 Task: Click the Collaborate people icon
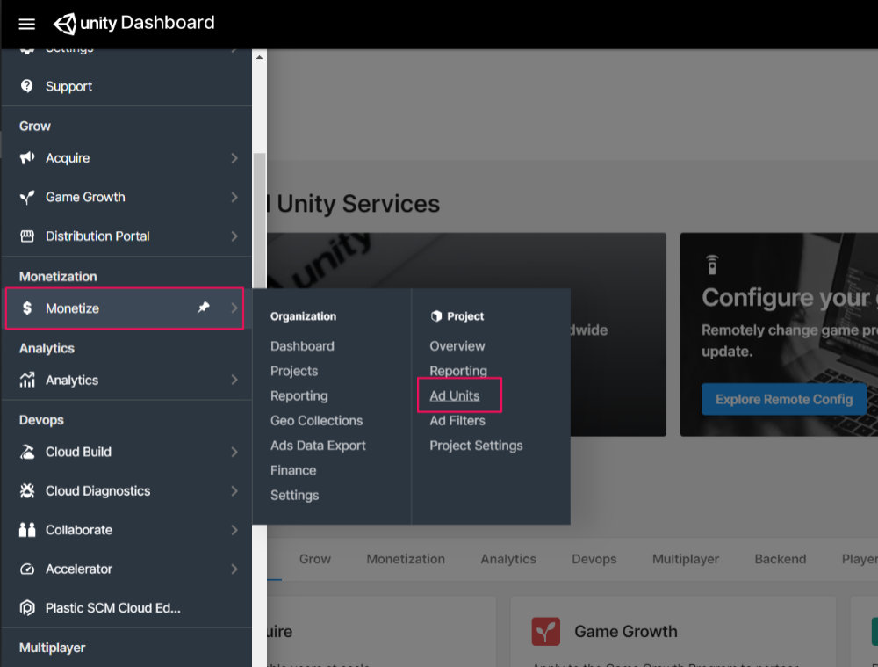27,530
